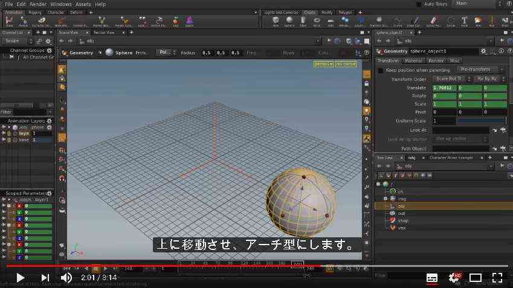This screenshot has width=513, height=288.
Task: Open the File menu
Action: point(9,4)
